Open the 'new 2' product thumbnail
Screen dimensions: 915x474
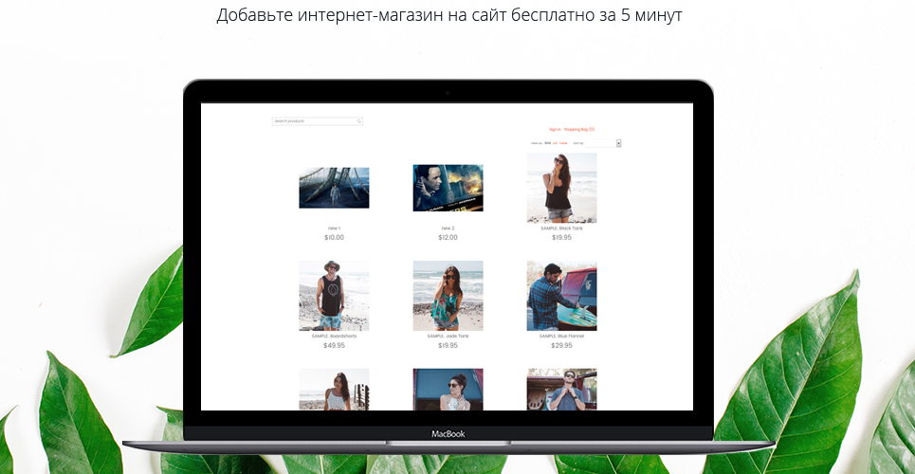click(x=448, y=188)
